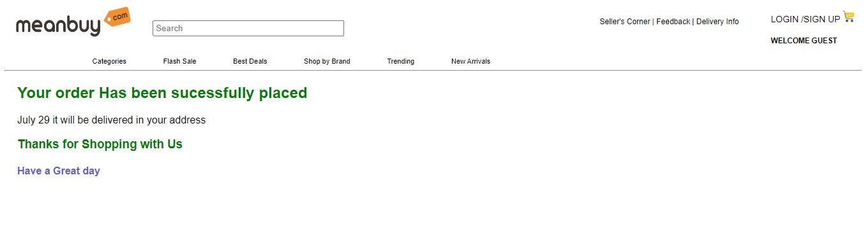The width and height of the screenshot is (867, 238).
Task: Click the LOGIN link
Action: [785, 19]
